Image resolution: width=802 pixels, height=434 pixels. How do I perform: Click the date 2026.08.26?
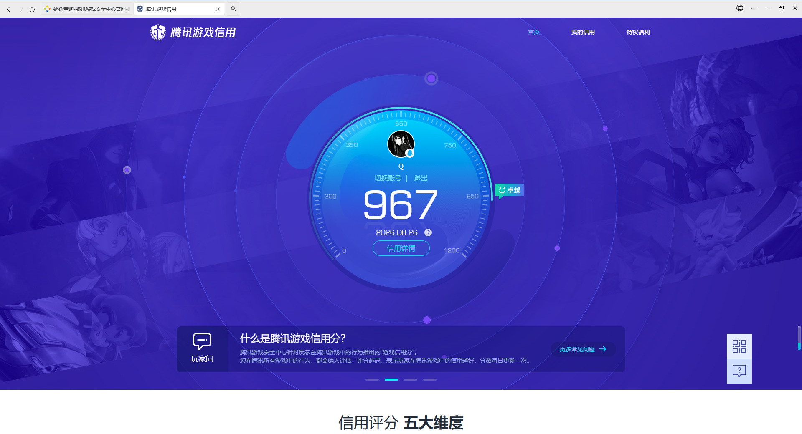(x=397, y=232)
